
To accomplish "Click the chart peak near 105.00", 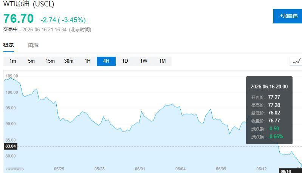I will [x=11, y=78].
